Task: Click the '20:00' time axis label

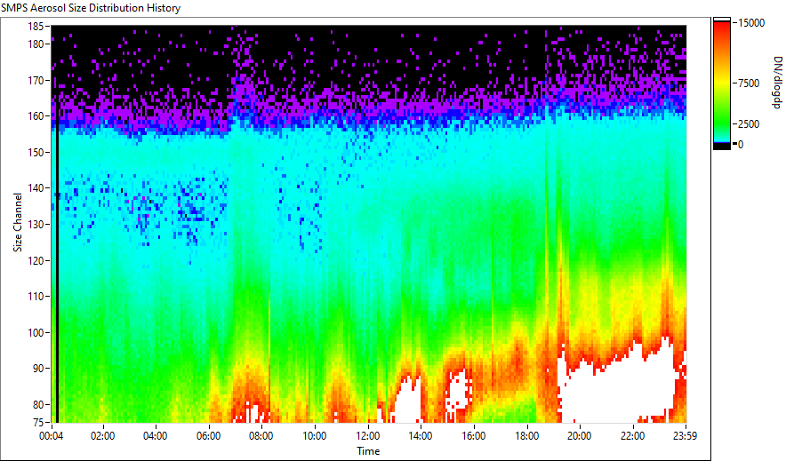Action: (580, 436)
